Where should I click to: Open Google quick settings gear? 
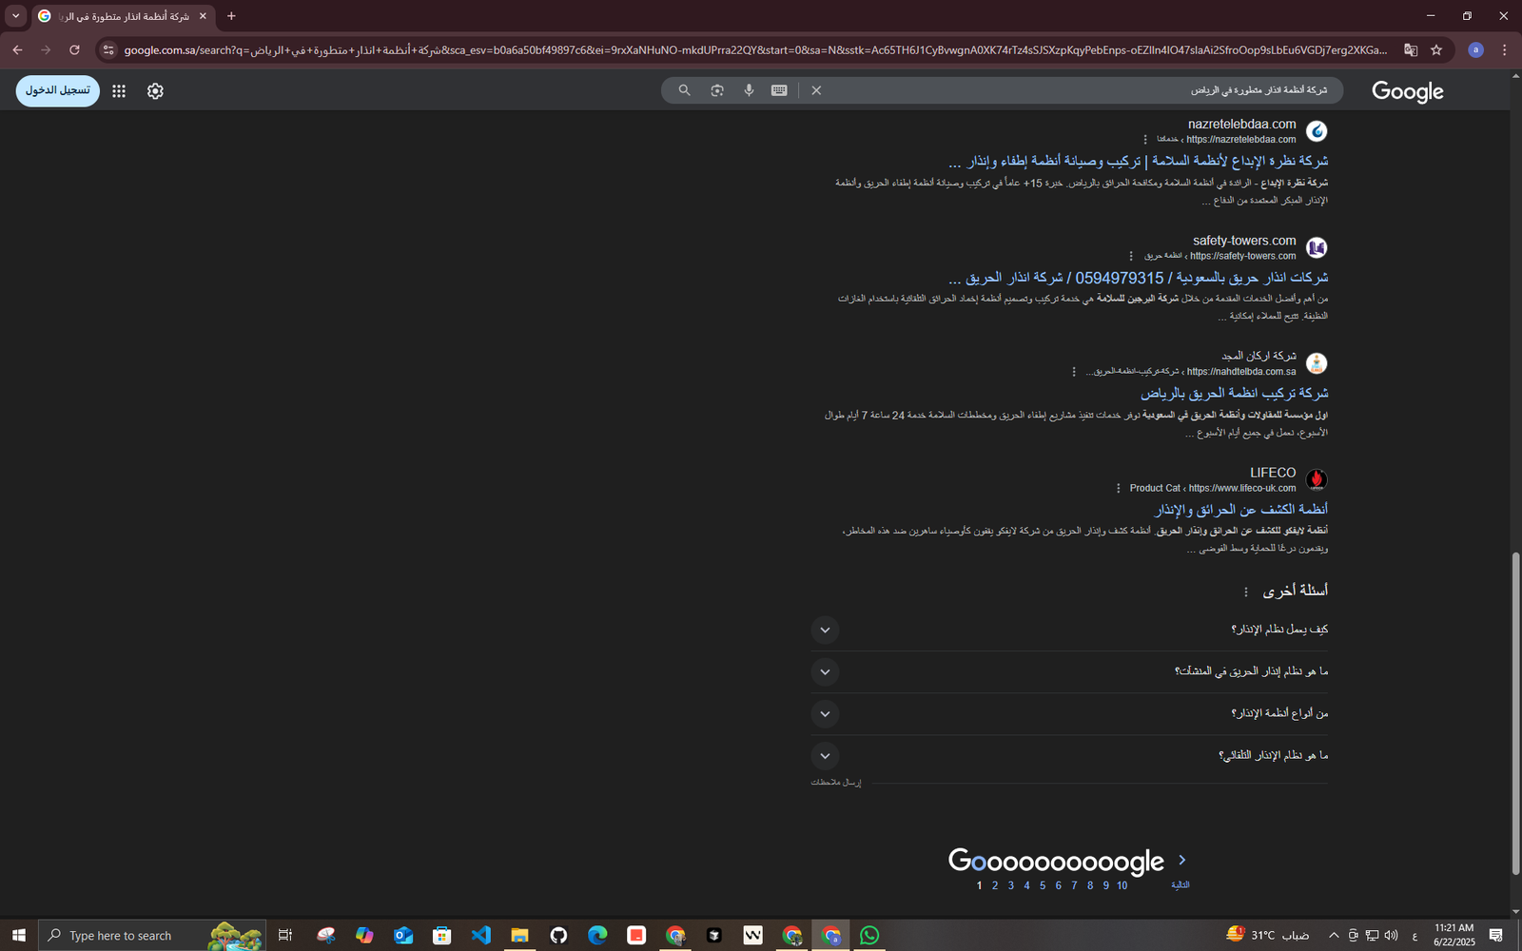[155, 91]
